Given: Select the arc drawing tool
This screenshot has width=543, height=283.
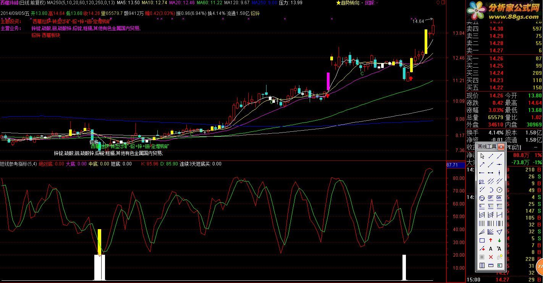Looking at the screenshot, I should tap(491, 189).
